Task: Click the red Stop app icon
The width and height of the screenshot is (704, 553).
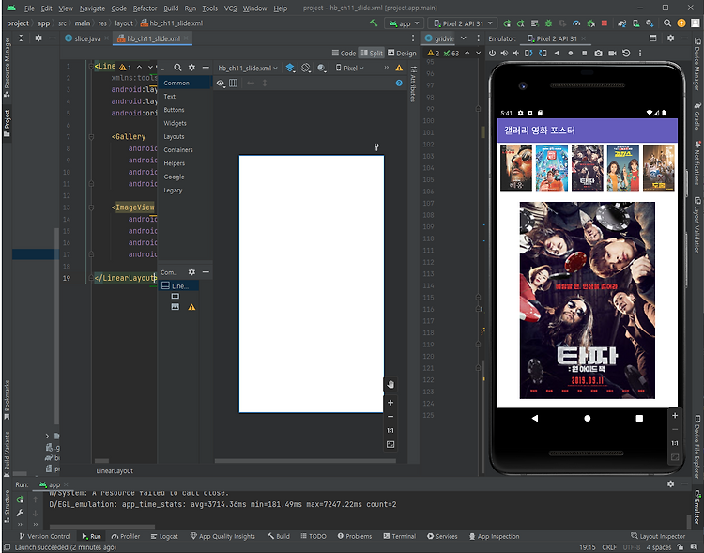Action: click(x=605, y=23)
